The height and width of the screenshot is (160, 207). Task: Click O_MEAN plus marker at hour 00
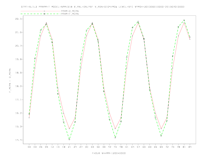click(x=29, y=118)
